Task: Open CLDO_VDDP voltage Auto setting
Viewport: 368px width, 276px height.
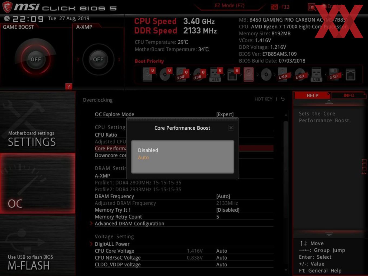Action: coord(184,265)
